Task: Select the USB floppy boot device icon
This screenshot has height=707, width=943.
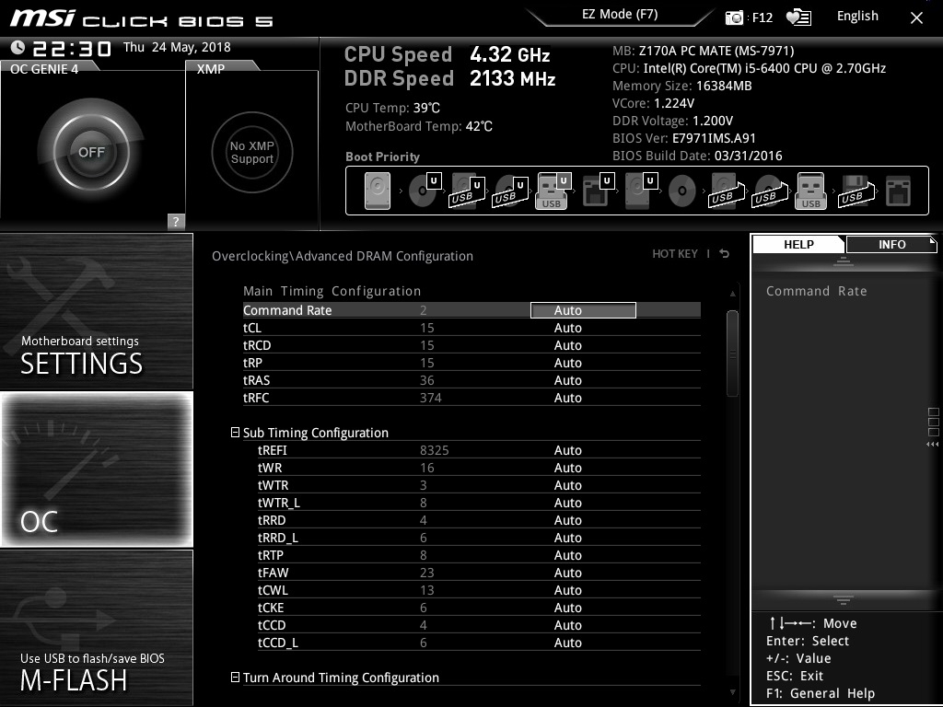Action: coord(856,191)
